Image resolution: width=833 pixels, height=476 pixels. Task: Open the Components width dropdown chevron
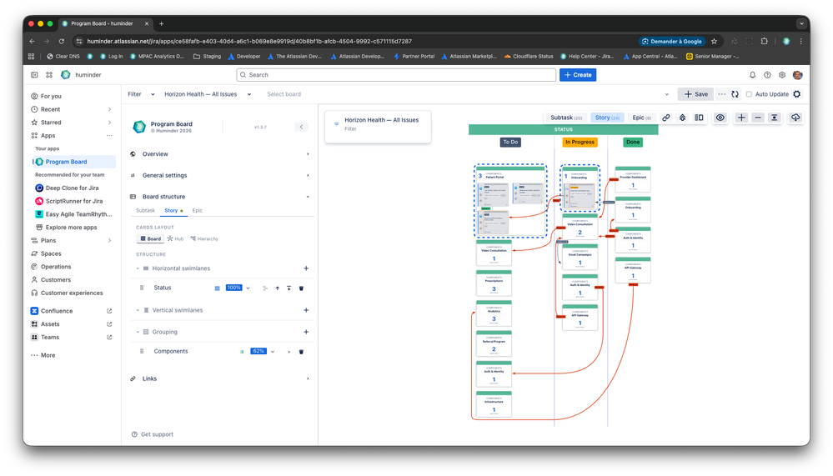pos(273,352)
